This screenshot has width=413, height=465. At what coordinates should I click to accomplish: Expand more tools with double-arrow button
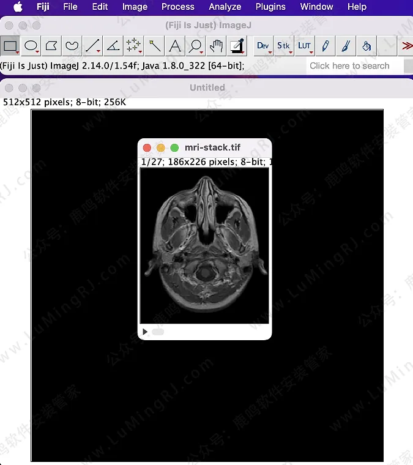(x=406, y=46)
